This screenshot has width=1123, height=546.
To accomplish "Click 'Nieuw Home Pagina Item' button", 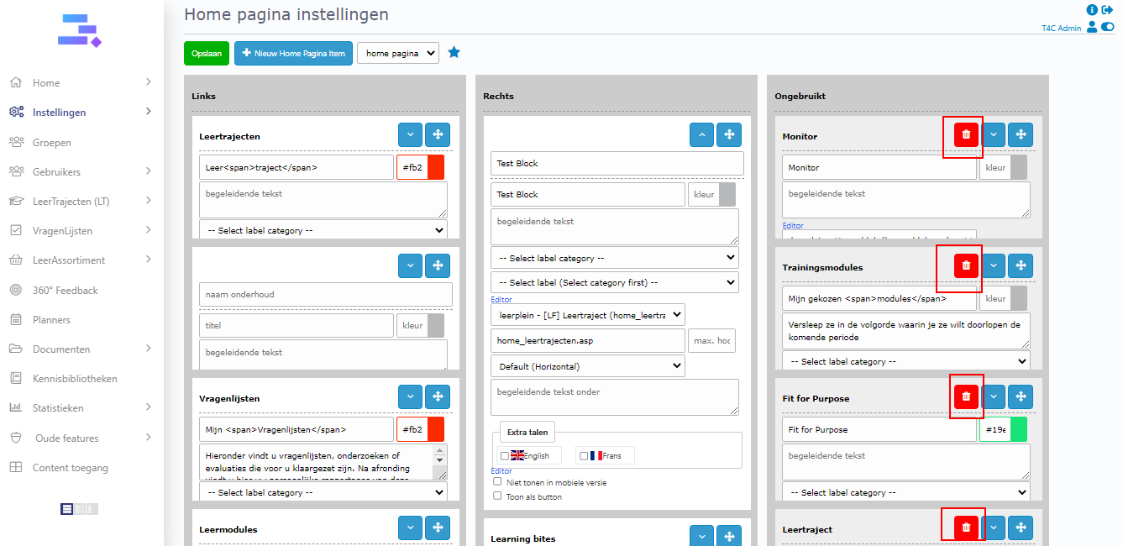I will click(293, 53).
